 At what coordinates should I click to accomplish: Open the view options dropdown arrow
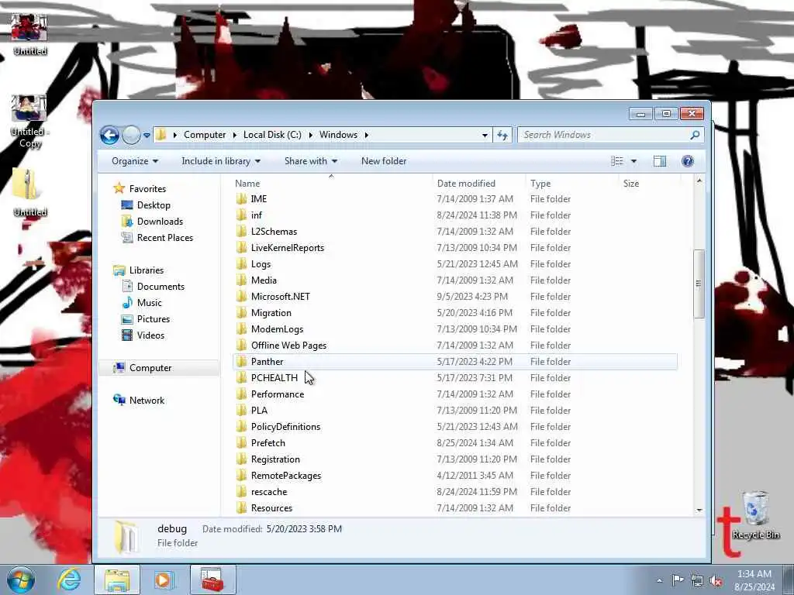point(633,161)
